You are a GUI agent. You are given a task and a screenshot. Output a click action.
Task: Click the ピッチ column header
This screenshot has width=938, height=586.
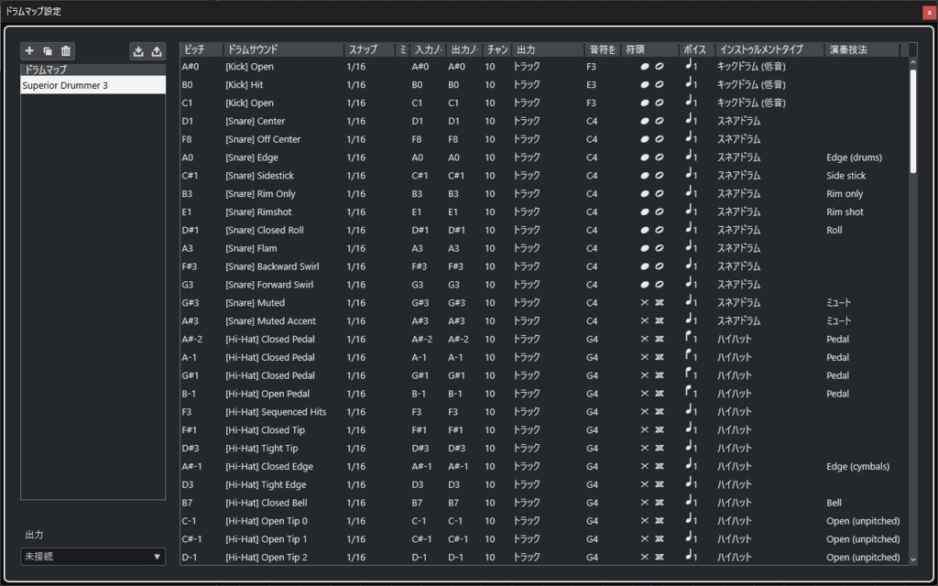[x=202, y=49]
